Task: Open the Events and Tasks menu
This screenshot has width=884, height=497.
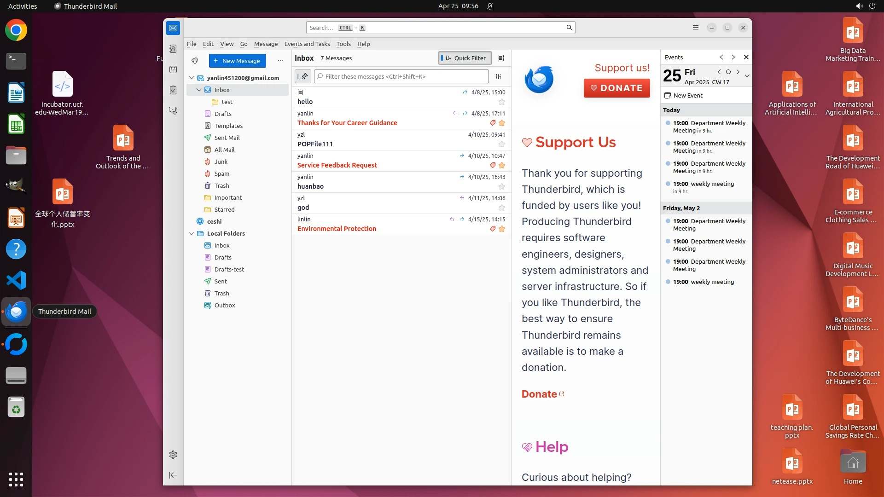Action: click(x=307, y=44)
